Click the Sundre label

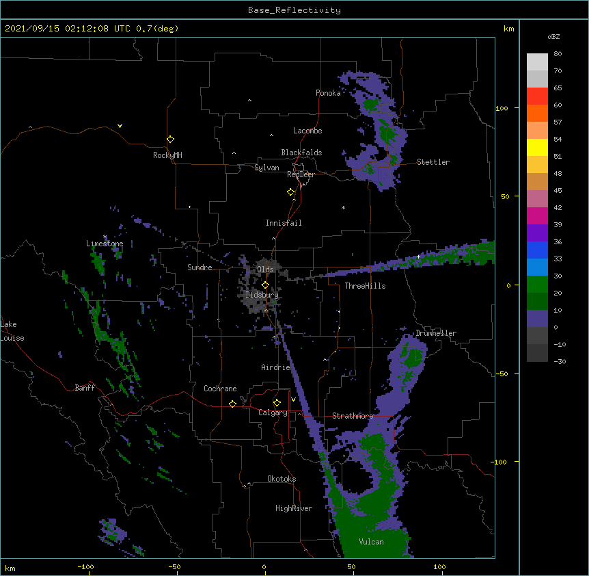click(x=200, y=267)
